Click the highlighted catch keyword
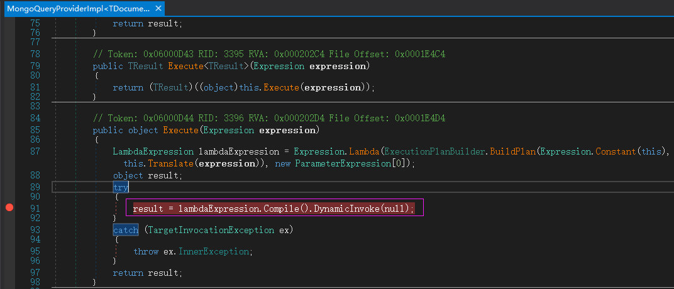This screenshot has height=289, width=674. tap(126, 231)
